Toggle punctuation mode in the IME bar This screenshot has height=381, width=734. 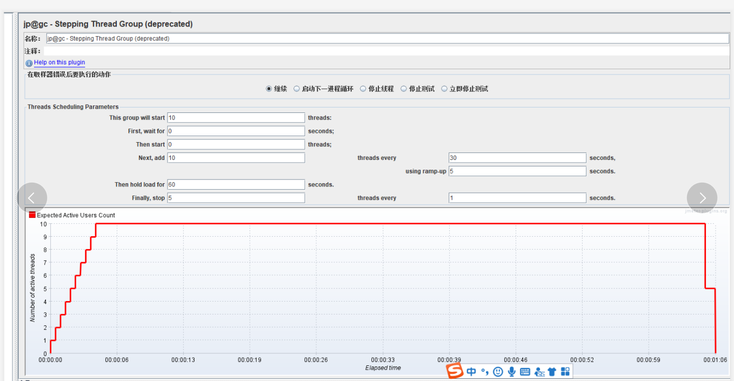pyautogui.click(x=485, y=372)
